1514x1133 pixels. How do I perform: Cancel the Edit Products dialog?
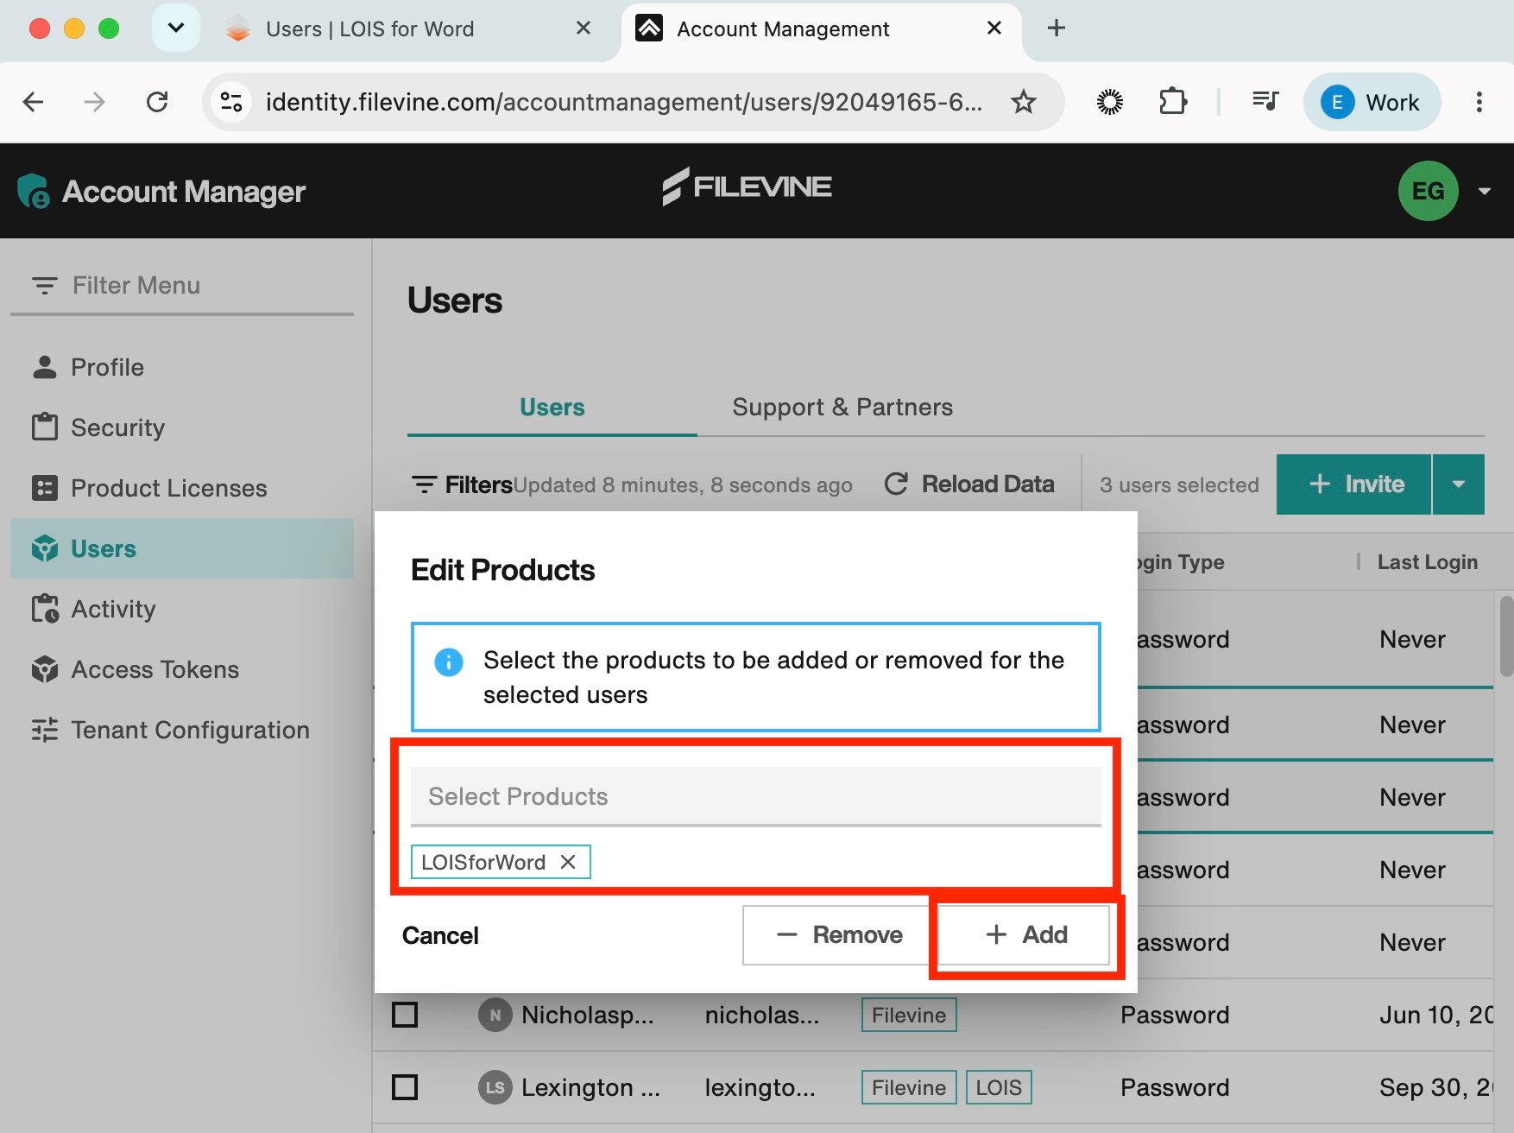pos(440,935)
